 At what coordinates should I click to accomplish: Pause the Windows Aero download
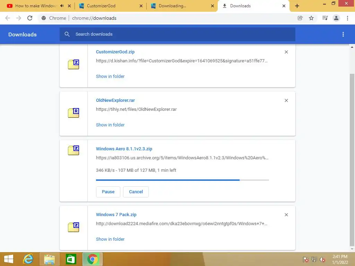(x=108, y=192)
